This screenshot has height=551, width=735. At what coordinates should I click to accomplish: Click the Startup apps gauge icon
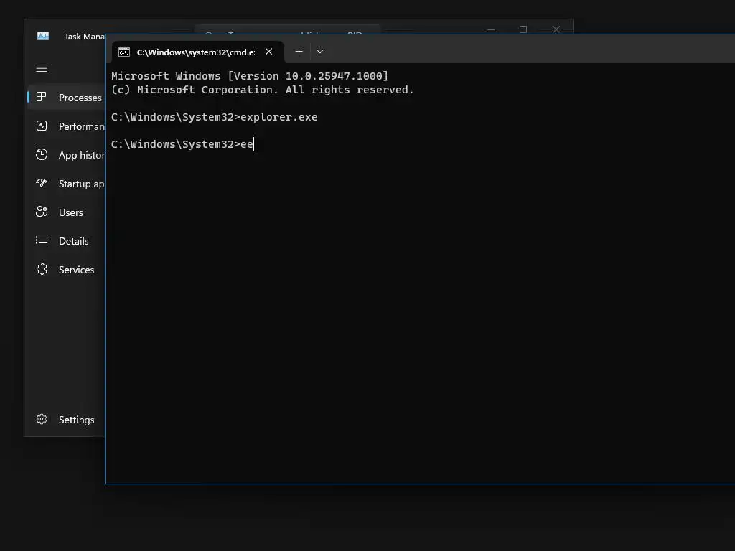(41, 183)
